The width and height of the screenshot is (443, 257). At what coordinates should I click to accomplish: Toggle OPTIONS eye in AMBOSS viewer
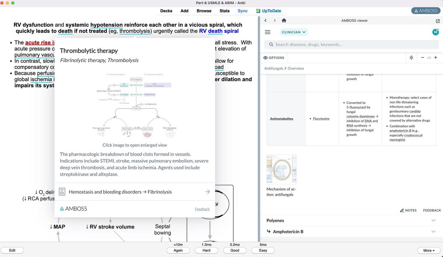(274, 58)
